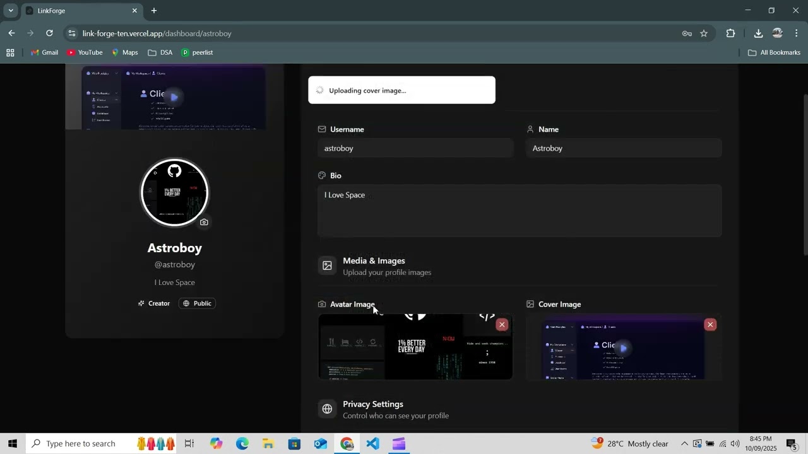Edit the Username input field

point(415,148)
